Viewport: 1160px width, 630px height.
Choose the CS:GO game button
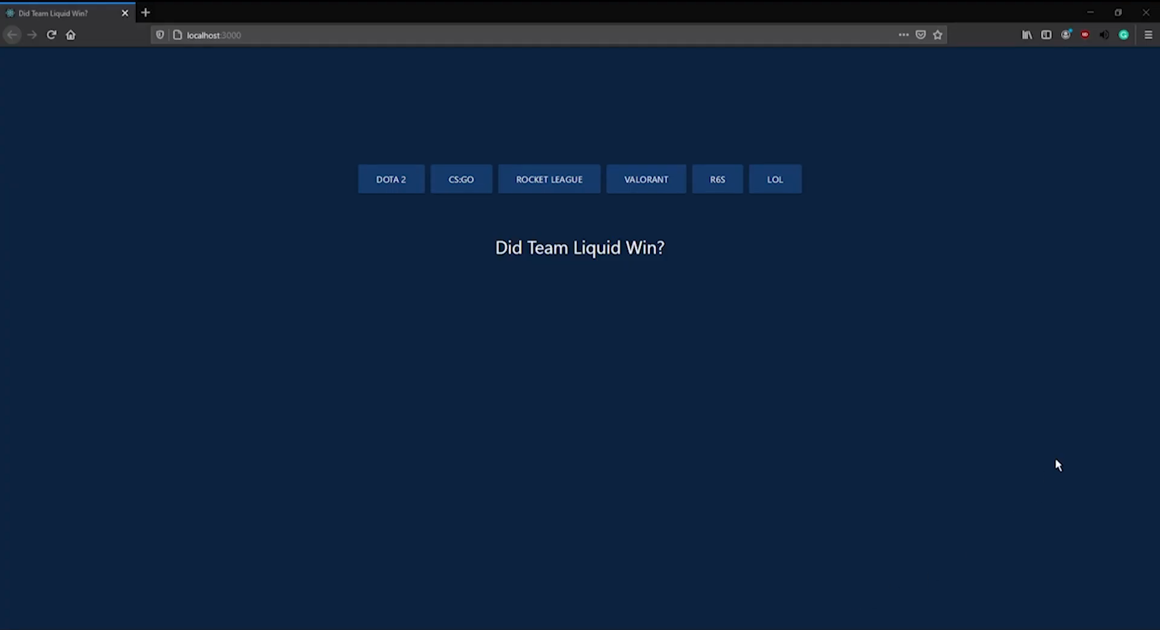click(461, 179)
